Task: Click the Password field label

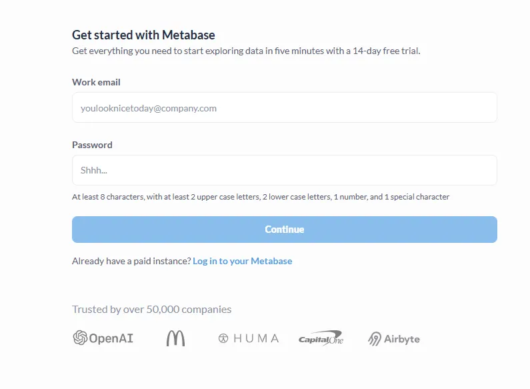Action: coord(92,145)
